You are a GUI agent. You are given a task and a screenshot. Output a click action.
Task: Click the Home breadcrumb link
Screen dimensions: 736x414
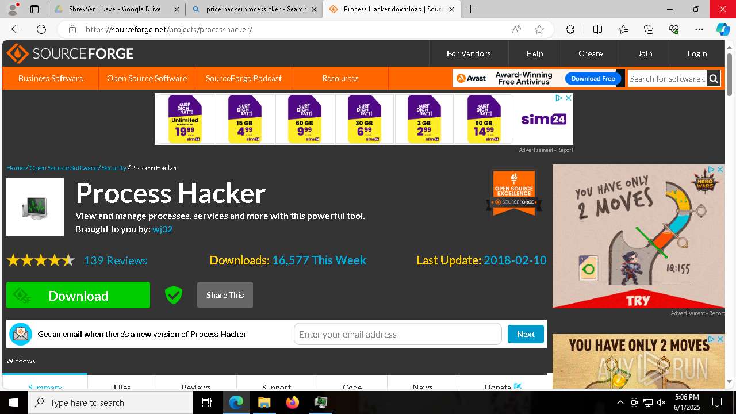pos(16,168)
